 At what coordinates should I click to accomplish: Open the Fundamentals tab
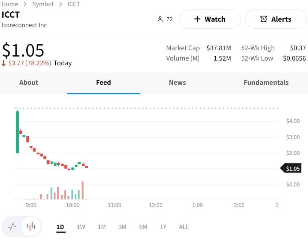coord(266,83)
